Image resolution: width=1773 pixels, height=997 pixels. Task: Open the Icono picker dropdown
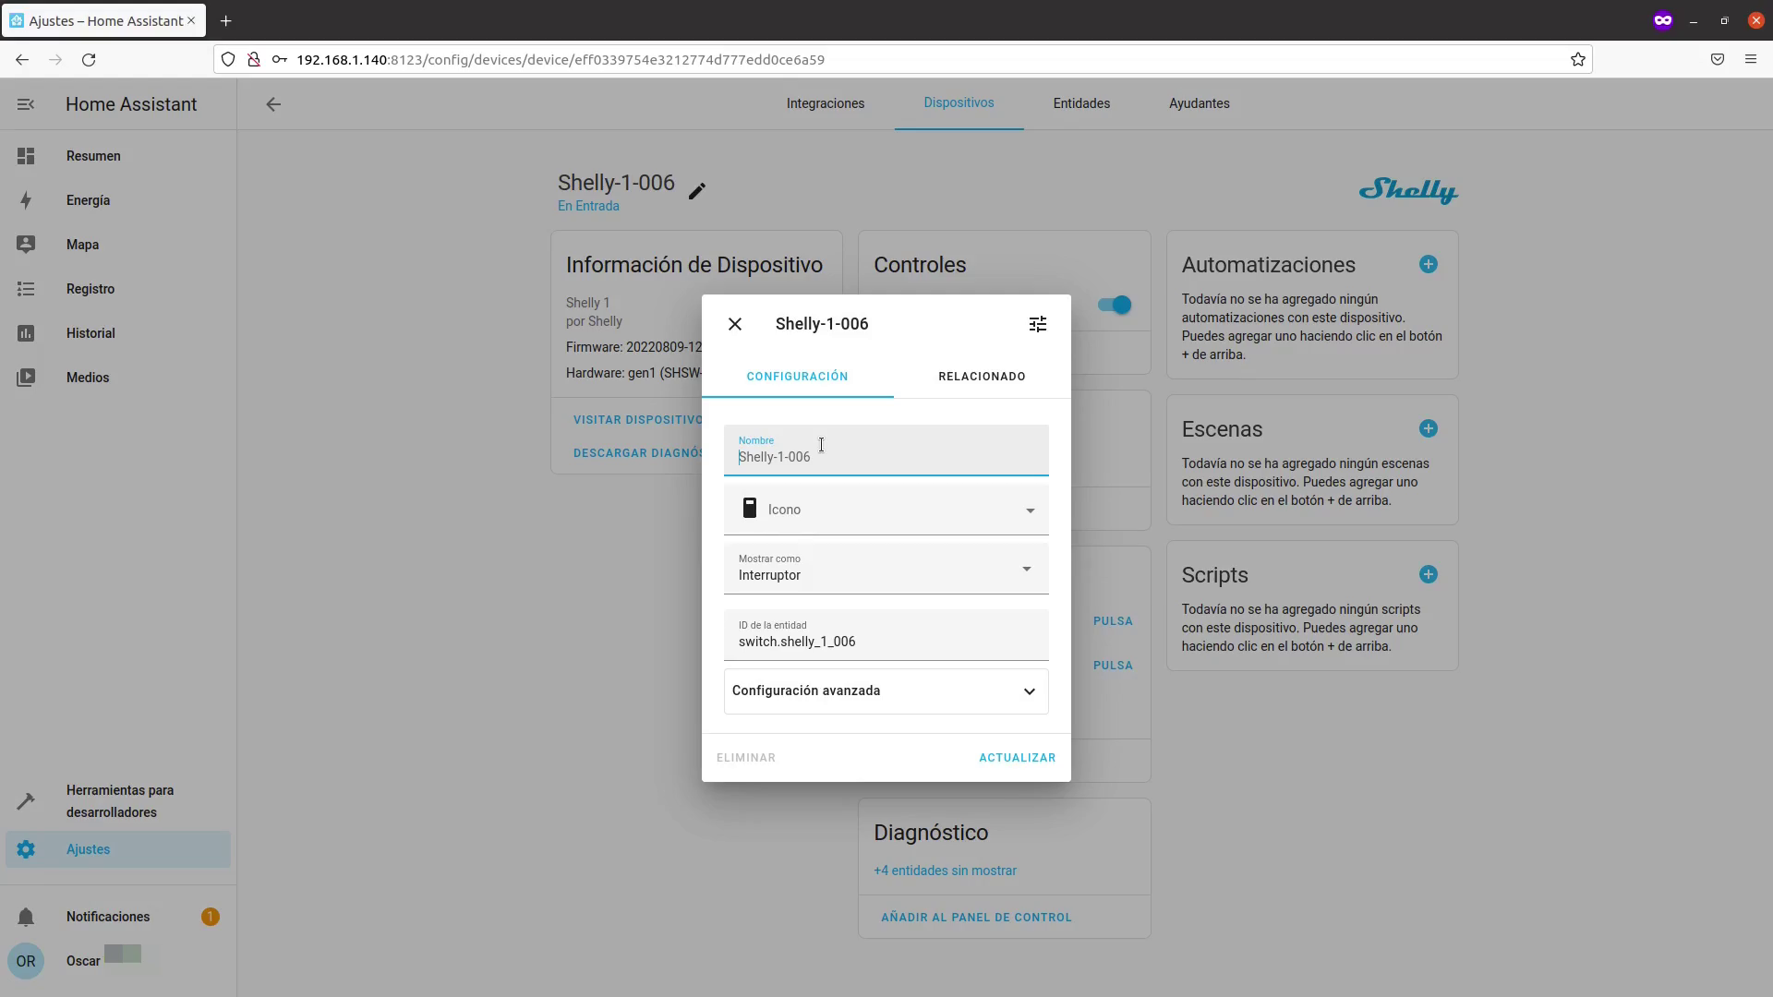tap(886, 510)
